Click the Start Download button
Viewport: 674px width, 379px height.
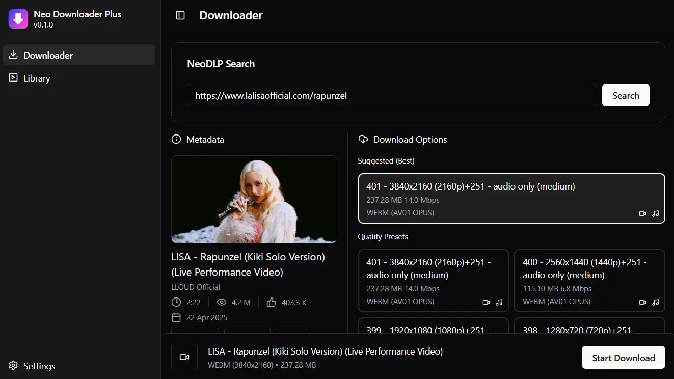pyautogui.click(x=624, y=358)
